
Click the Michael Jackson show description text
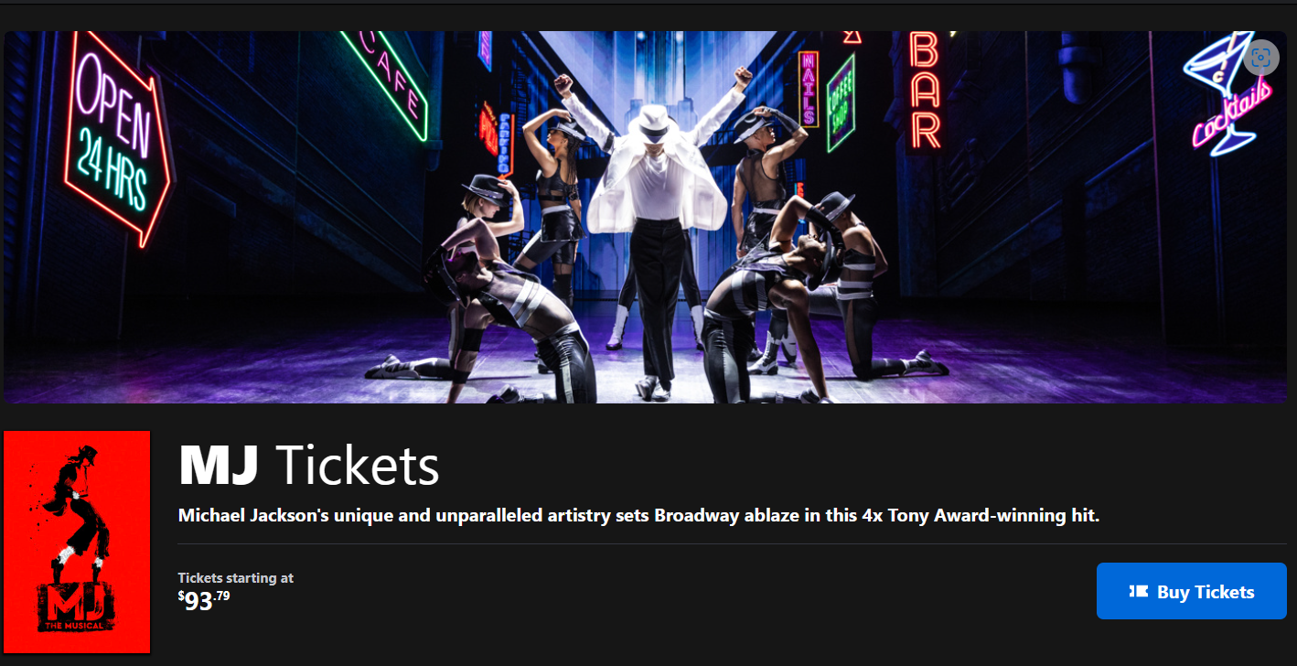coord(638,515)
